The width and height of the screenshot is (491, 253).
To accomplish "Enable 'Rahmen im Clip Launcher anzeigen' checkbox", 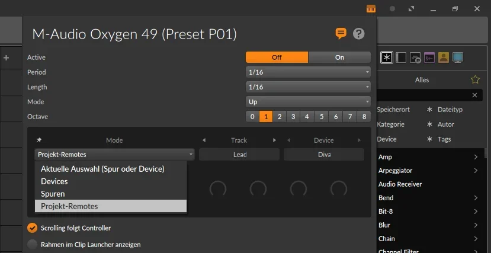I will click(x=33, y=244).
